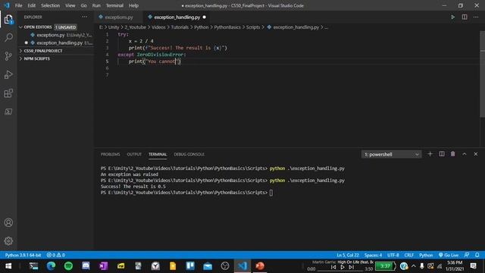Open the Terminal menu

tap(114, 5)
